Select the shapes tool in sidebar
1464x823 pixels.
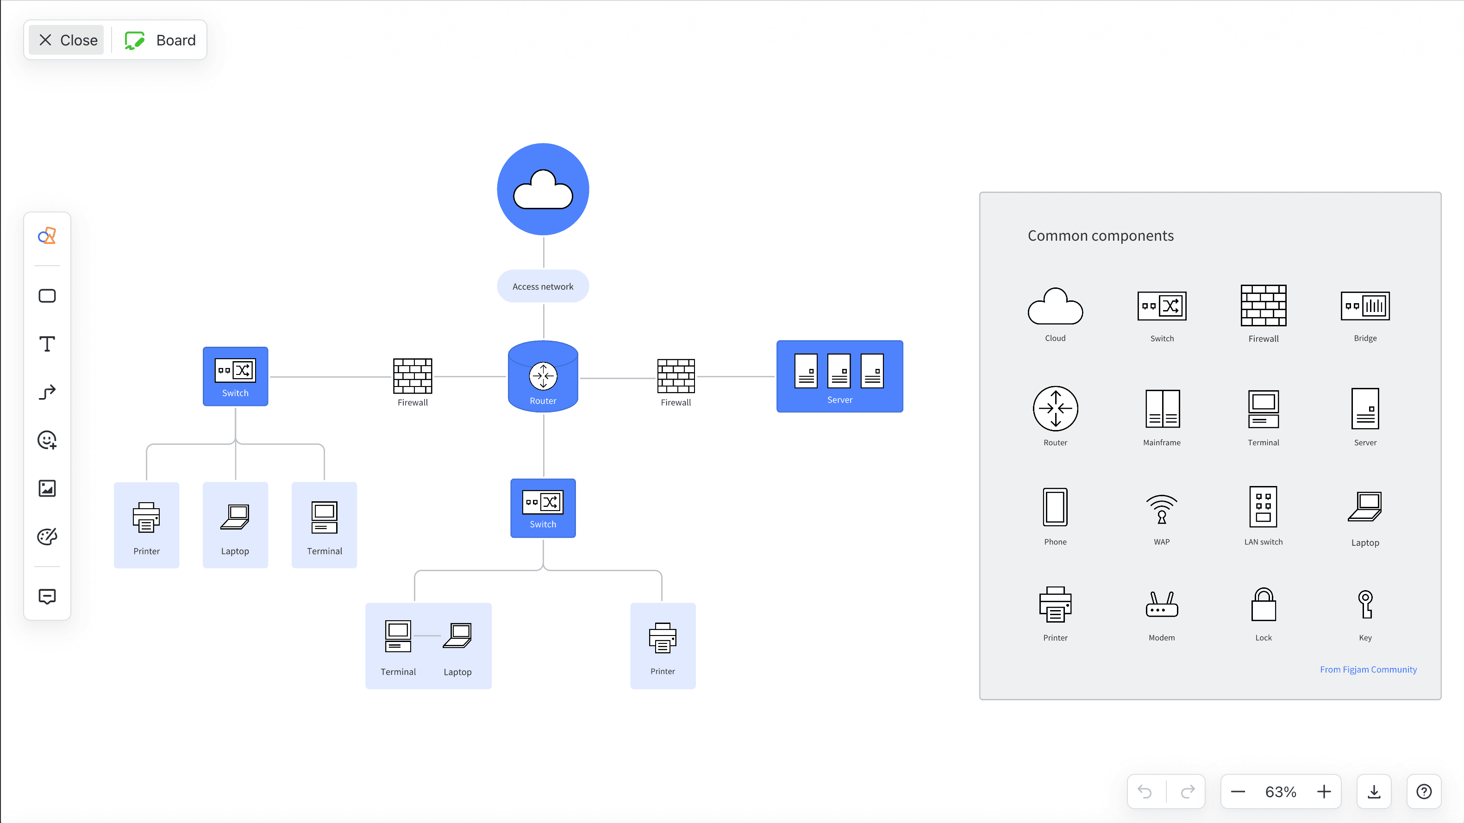click(47, 236)
